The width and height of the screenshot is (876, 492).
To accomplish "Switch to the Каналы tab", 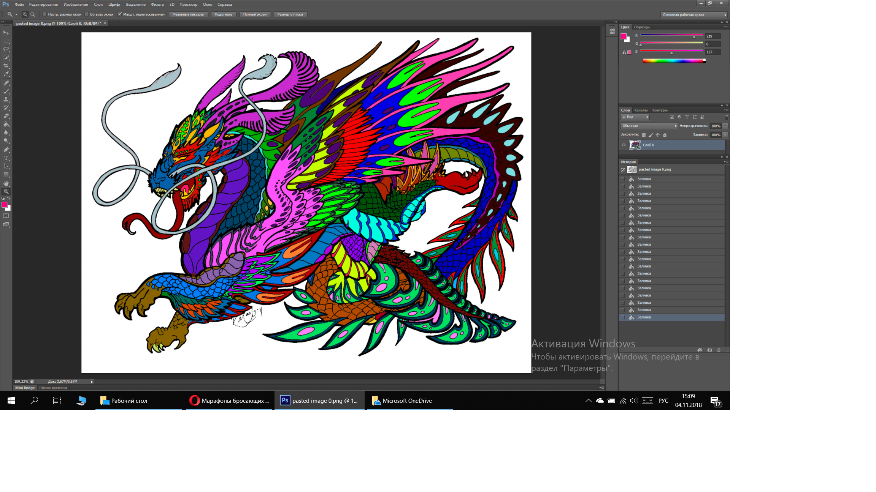I will click(x=641, y=110).
